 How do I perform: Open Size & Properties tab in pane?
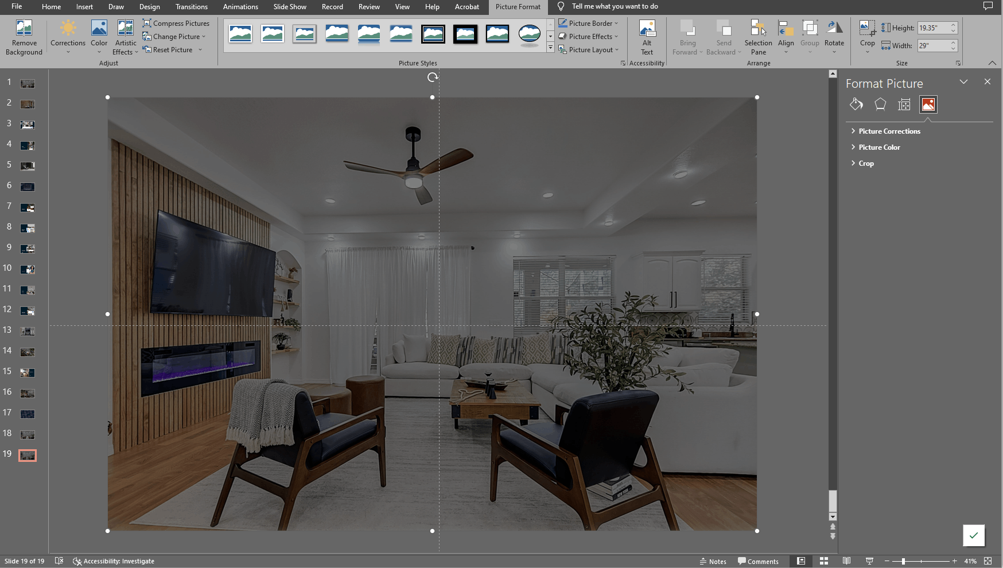(x=904, y=104)
